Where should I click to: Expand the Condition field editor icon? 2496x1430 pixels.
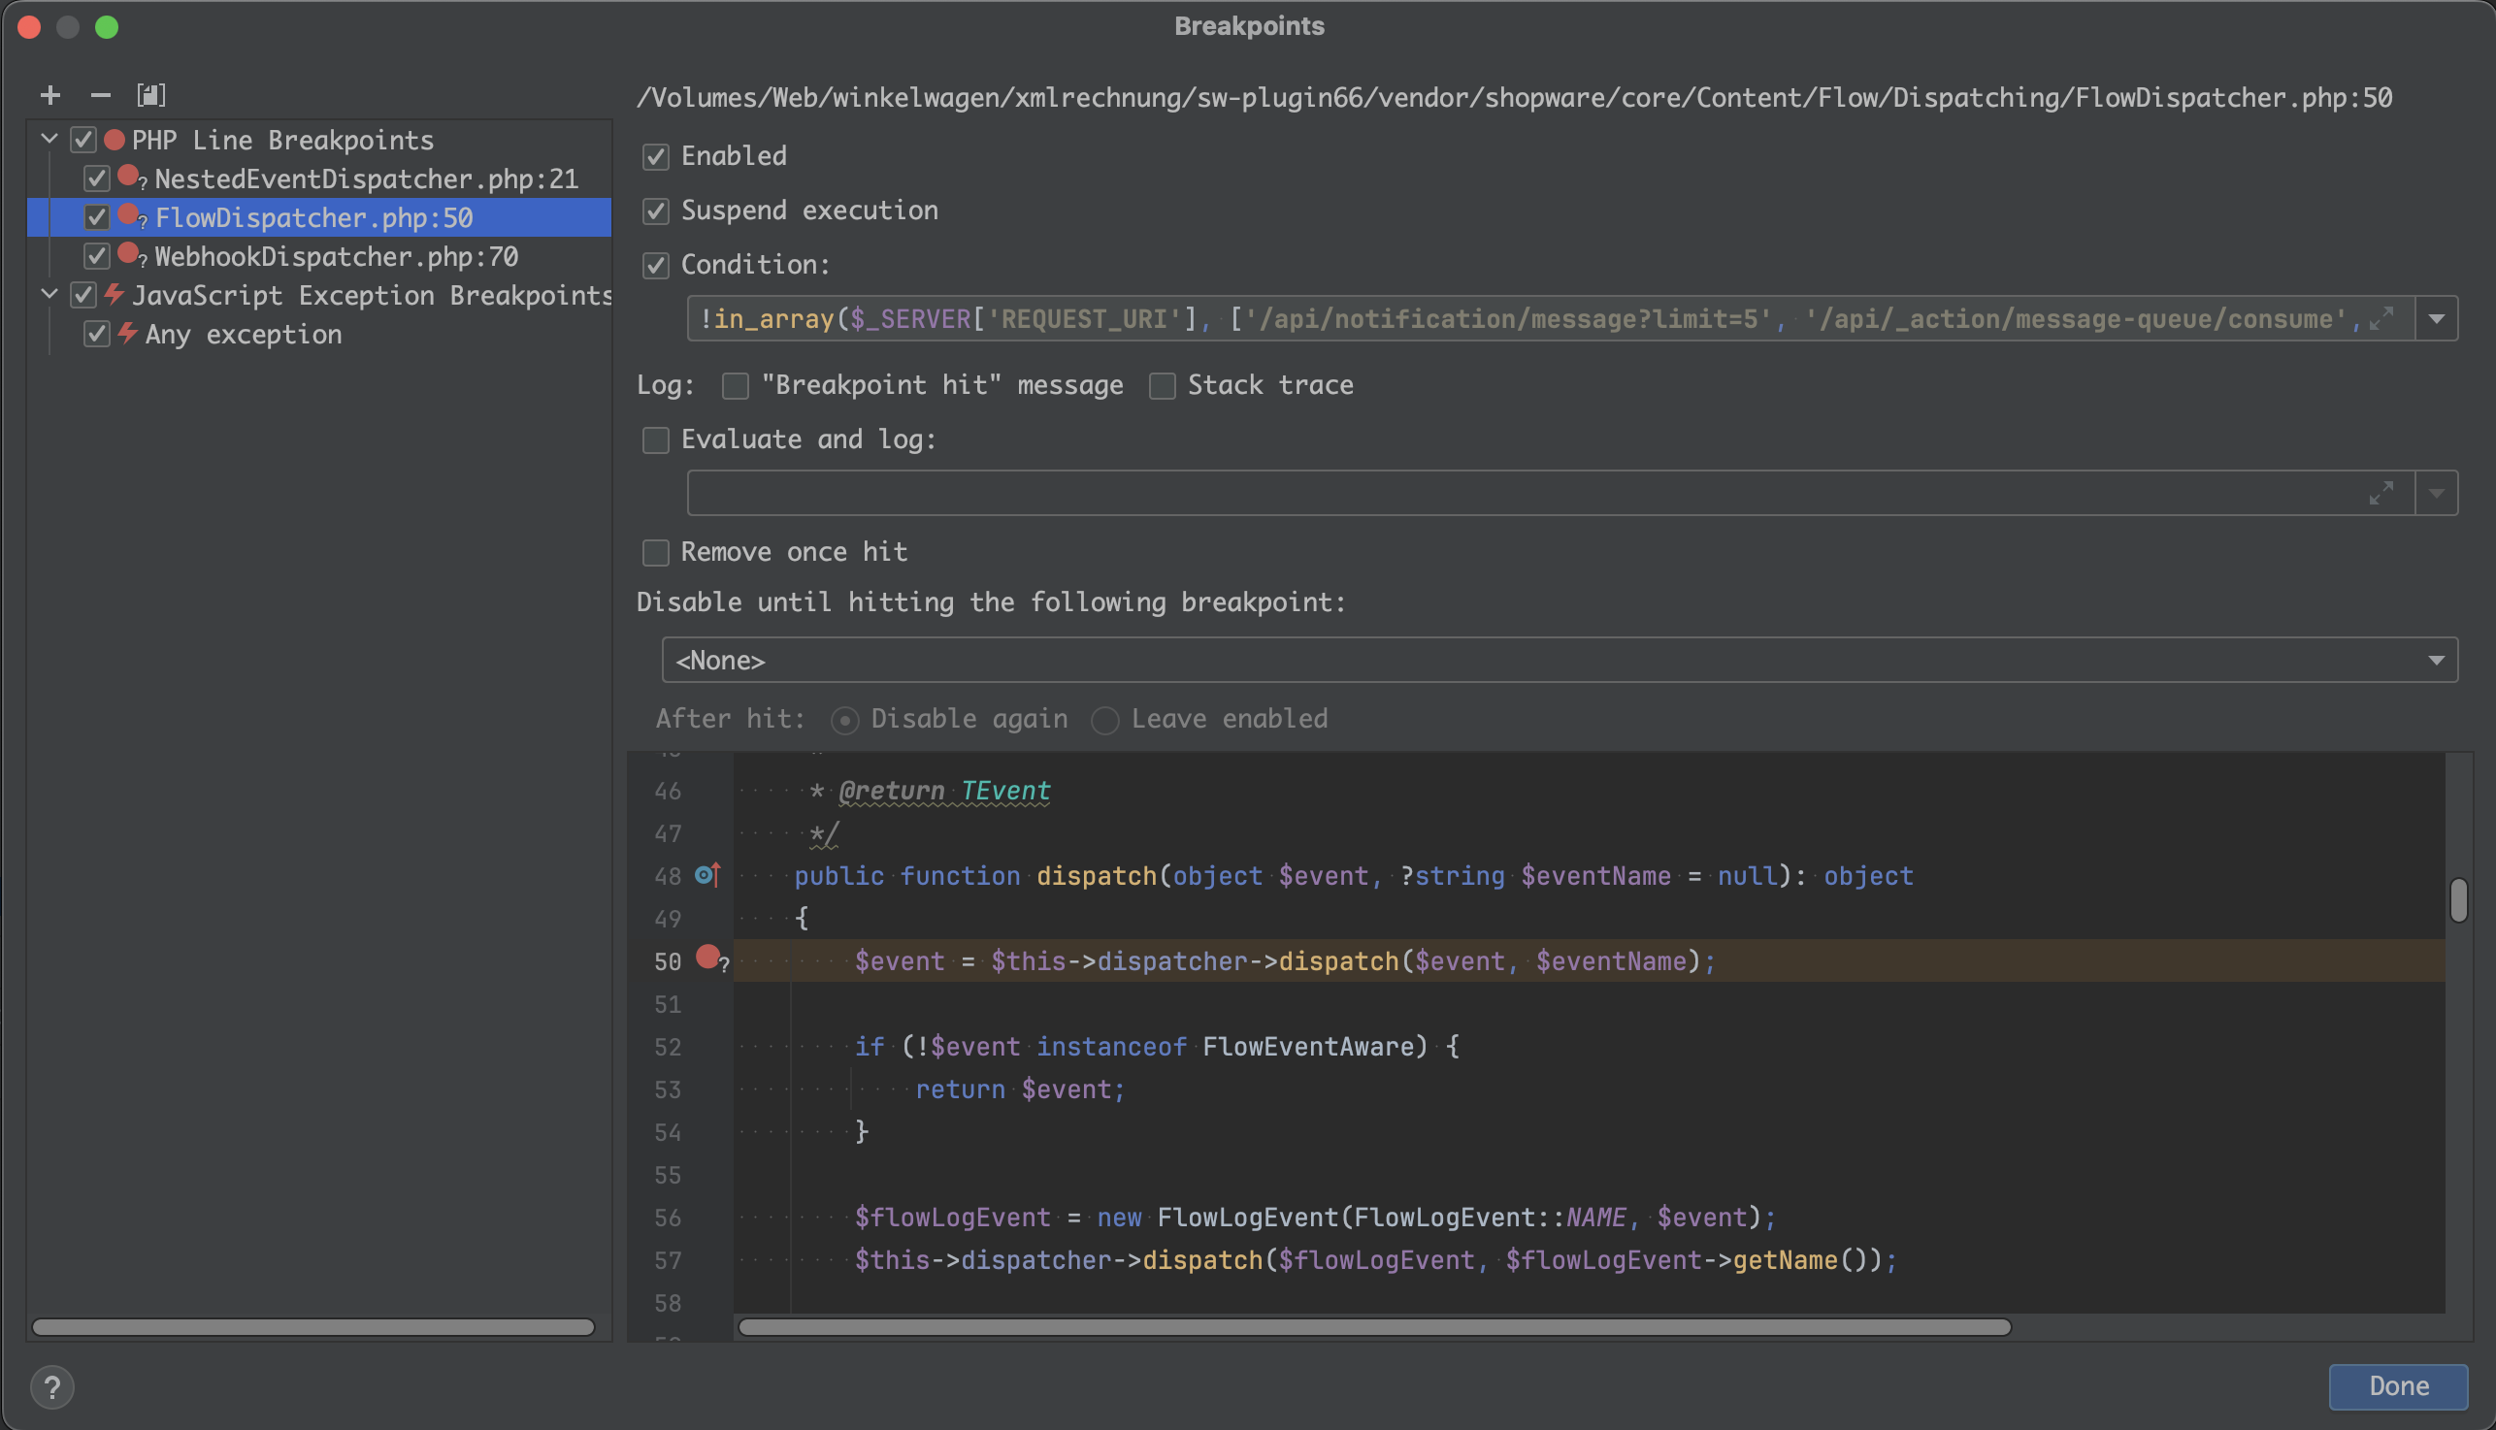tap(2381, 318)
